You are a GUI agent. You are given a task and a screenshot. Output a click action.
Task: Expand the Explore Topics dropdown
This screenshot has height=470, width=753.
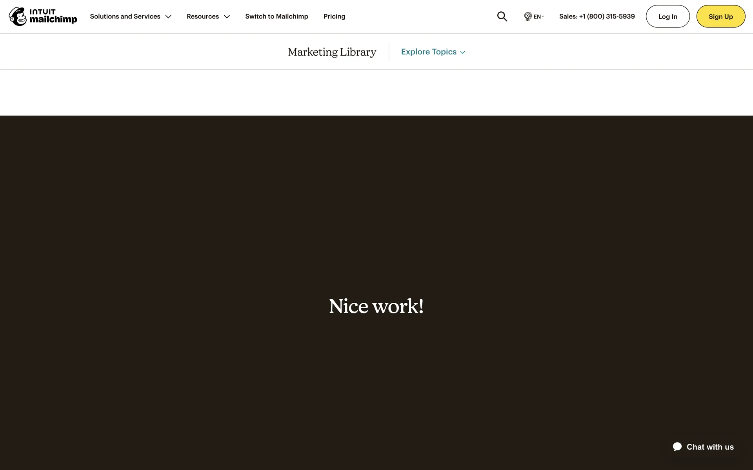tap(429, 52)
